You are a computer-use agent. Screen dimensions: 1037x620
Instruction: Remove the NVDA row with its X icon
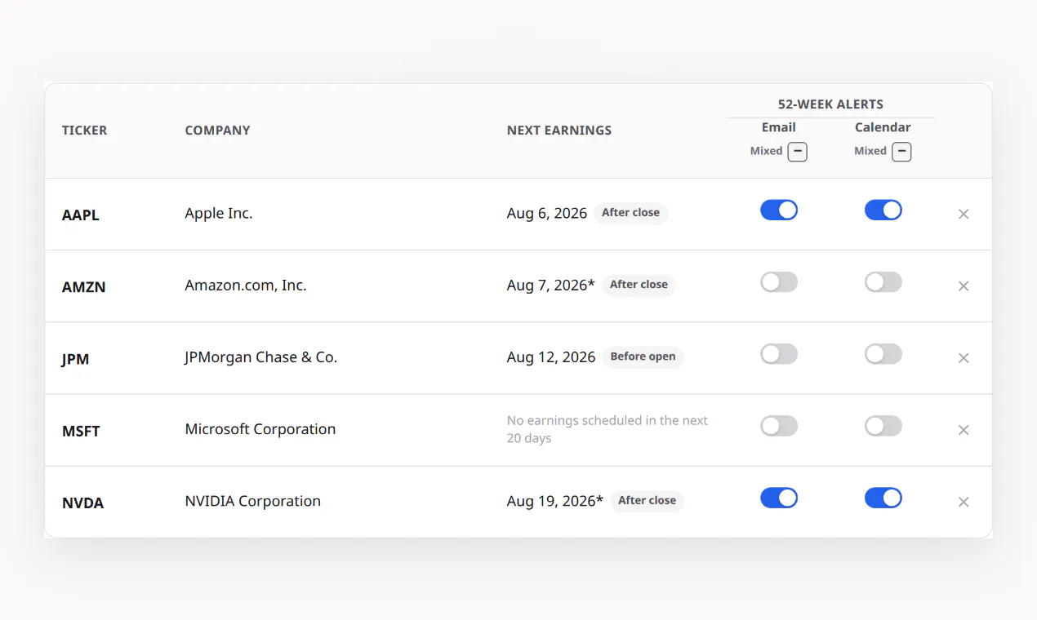[x=964, y=502]
